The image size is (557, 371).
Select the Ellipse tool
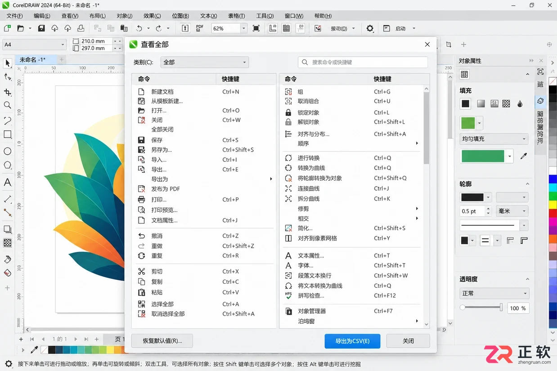point(8,151)
